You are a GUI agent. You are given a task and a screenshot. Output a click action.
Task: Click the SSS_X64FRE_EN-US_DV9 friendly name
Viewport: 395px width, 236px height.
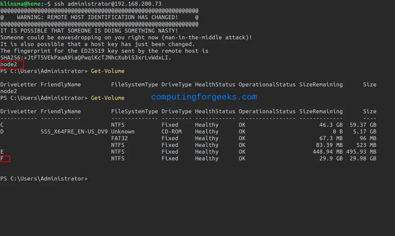click(x=74, y=132)
